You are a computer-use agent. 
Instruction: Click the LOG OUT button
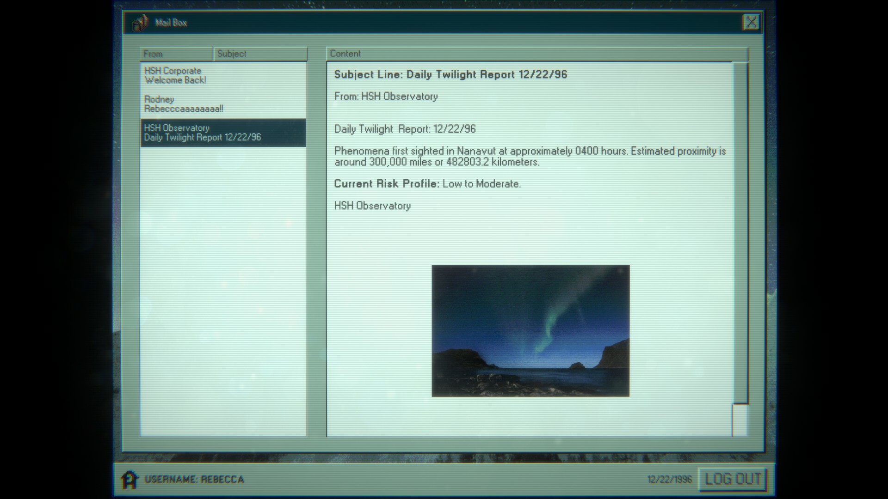(x=732, y=479)
